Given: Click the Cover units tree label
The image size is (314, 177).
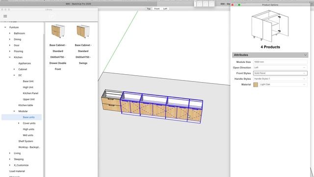Looking at the screenshot, I should click(29, 123).
